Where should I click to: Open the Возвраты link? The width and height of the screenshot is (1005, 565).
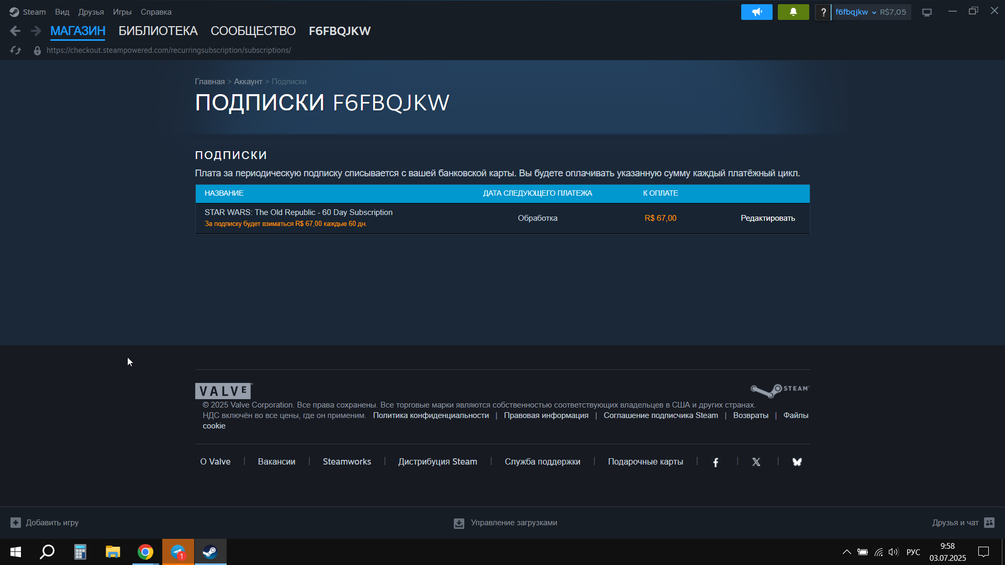coord(751,415)
